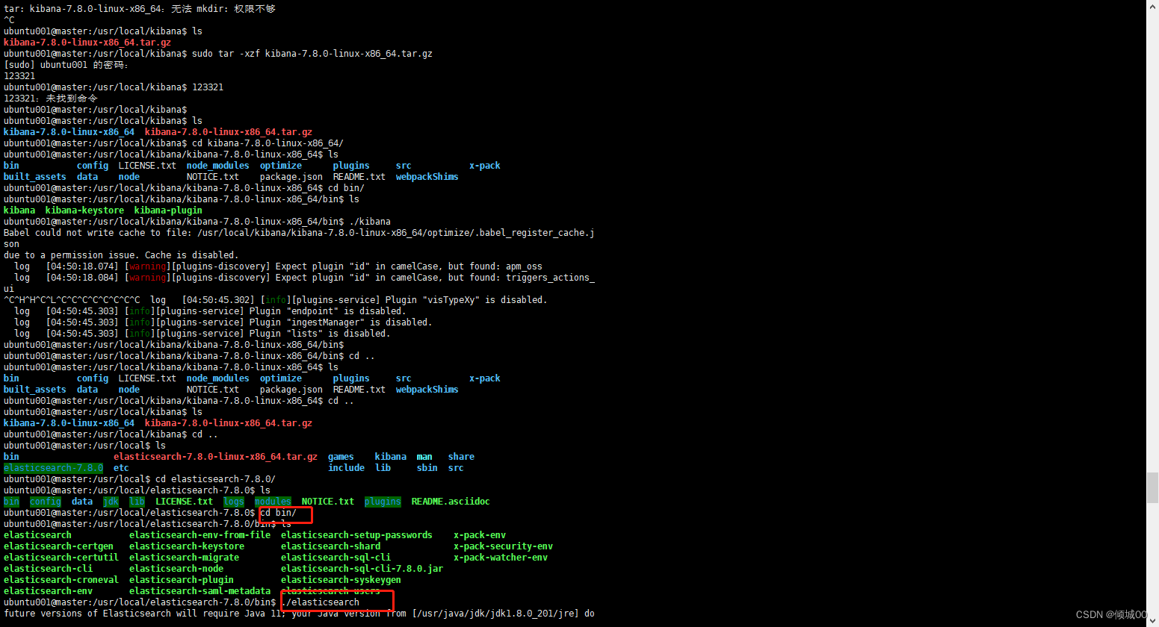Select the "endpoint" plugin disabled log line
The image size is (1159, 627).
pyautogui.click(x=210, y=311)
